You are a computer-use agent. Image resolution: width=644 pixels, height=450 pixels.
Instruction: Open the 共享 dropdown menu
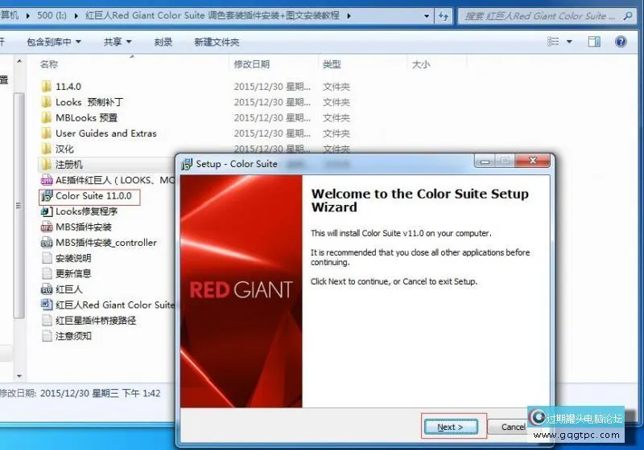pos(118,42)
